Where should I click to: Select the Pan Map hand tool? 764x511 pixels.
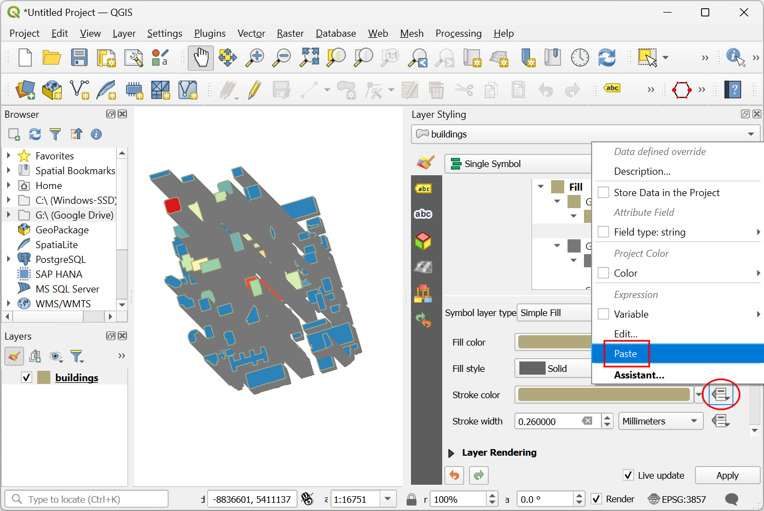pos(201,58)
